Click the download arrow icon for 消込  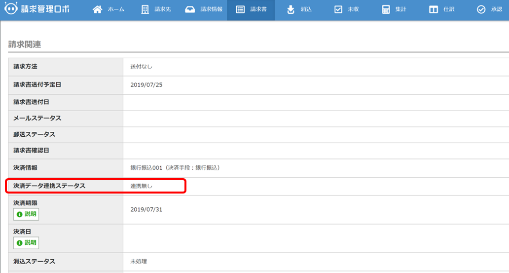(x=291, y=10)
